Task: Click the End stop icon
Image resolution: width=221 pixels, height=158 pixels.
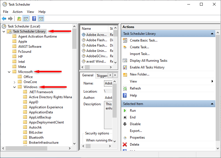Action: [125, 117]
